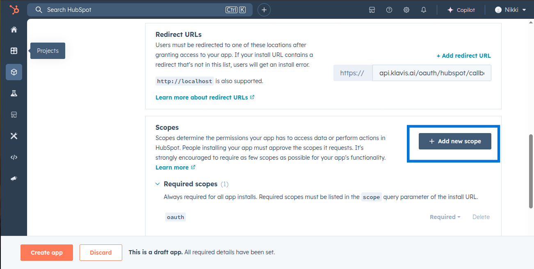Click the page vertical scrollbar thumb

[x=531, y=171]
